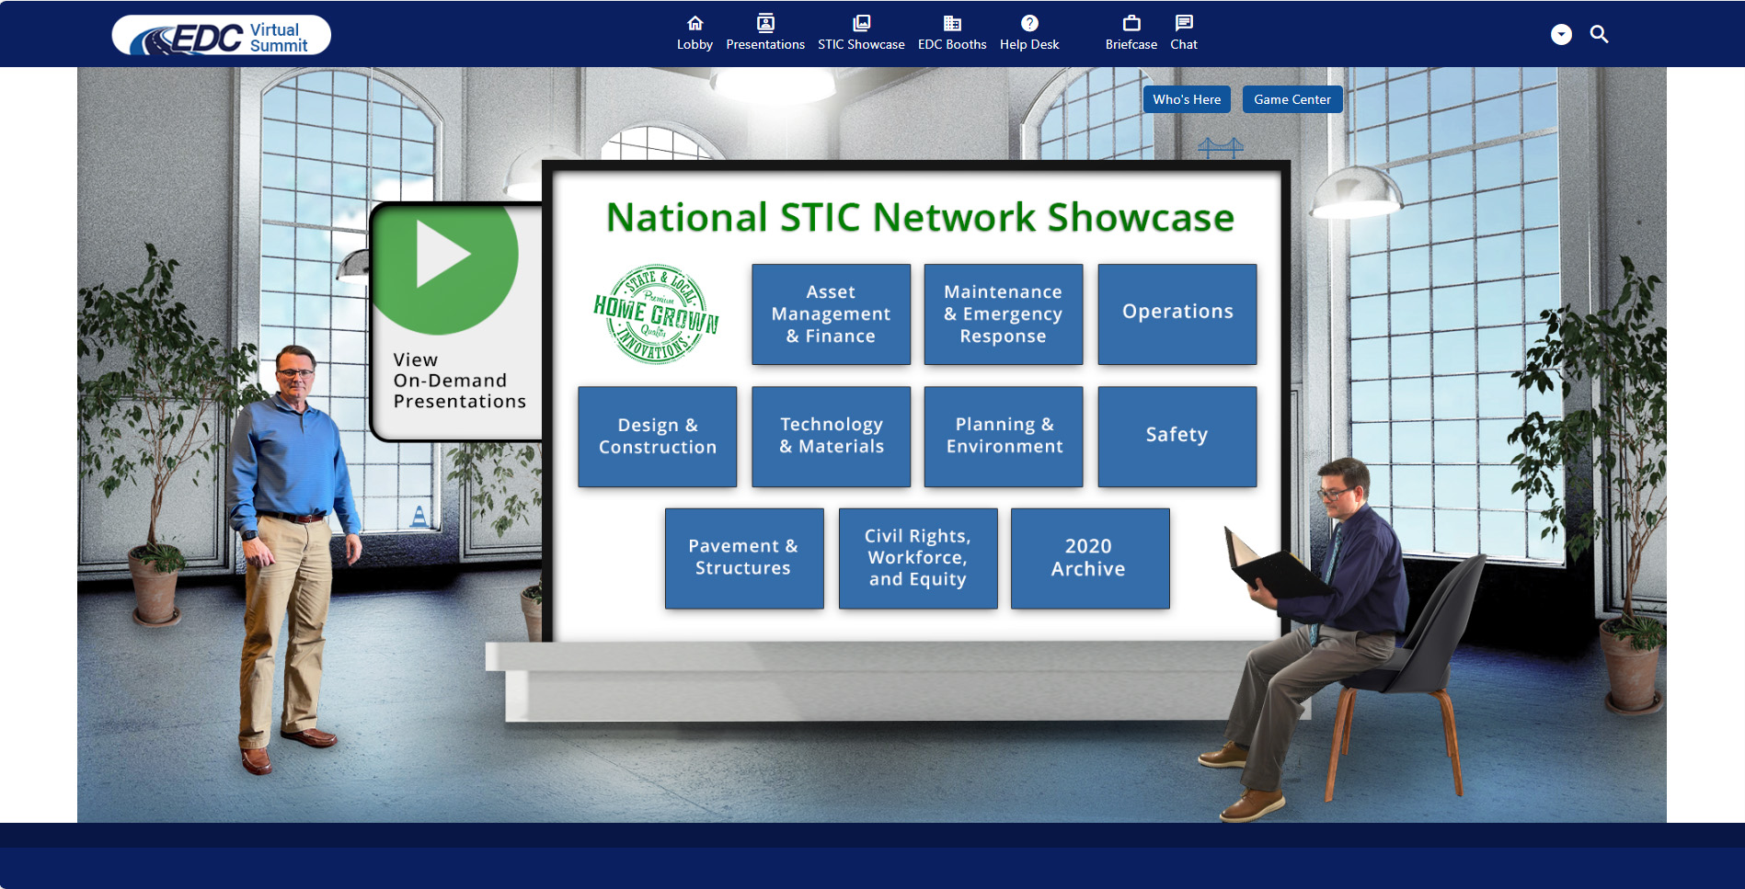Open the STIC Showcase gallery icon
The image size is (1745, 889).
(x=861, y=23)
